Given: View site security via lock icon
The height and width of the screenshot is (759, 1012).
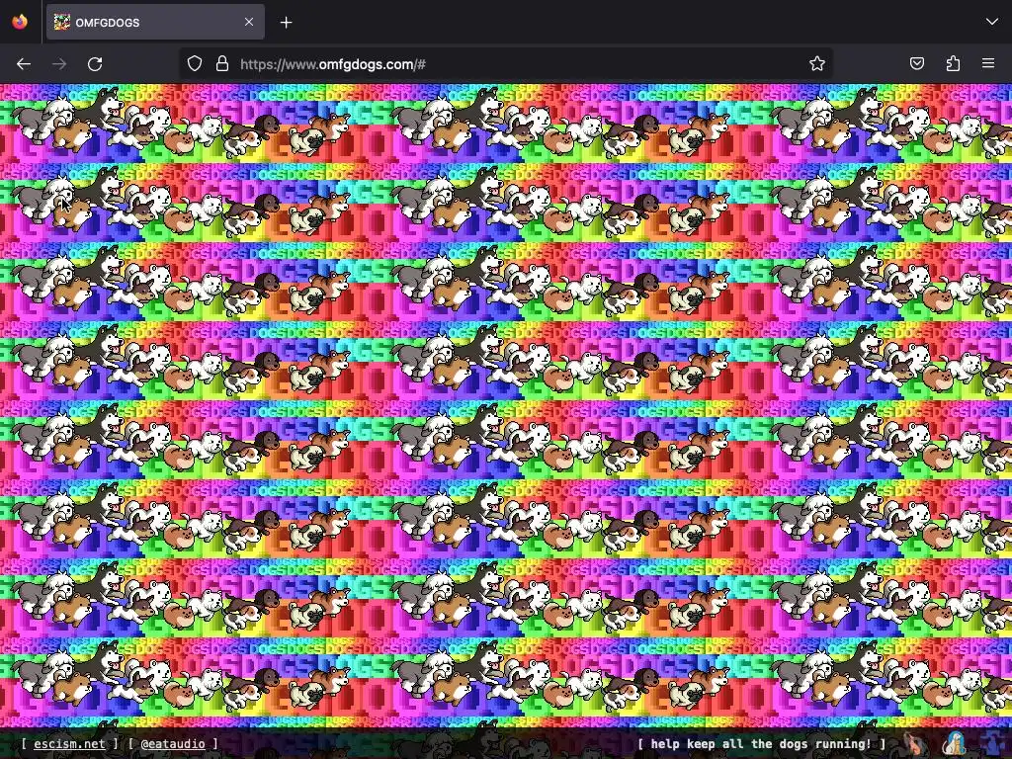Looking at the screenshot, I should (222, 64).
